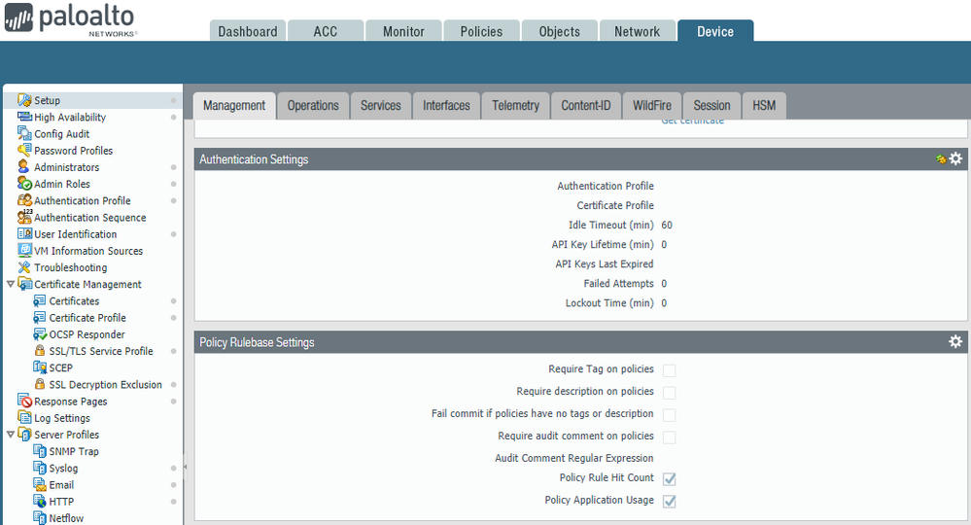Click the SNMP Trap icon
The width and height of the screenshot is (971, 525).
click(x=40, y=451)
